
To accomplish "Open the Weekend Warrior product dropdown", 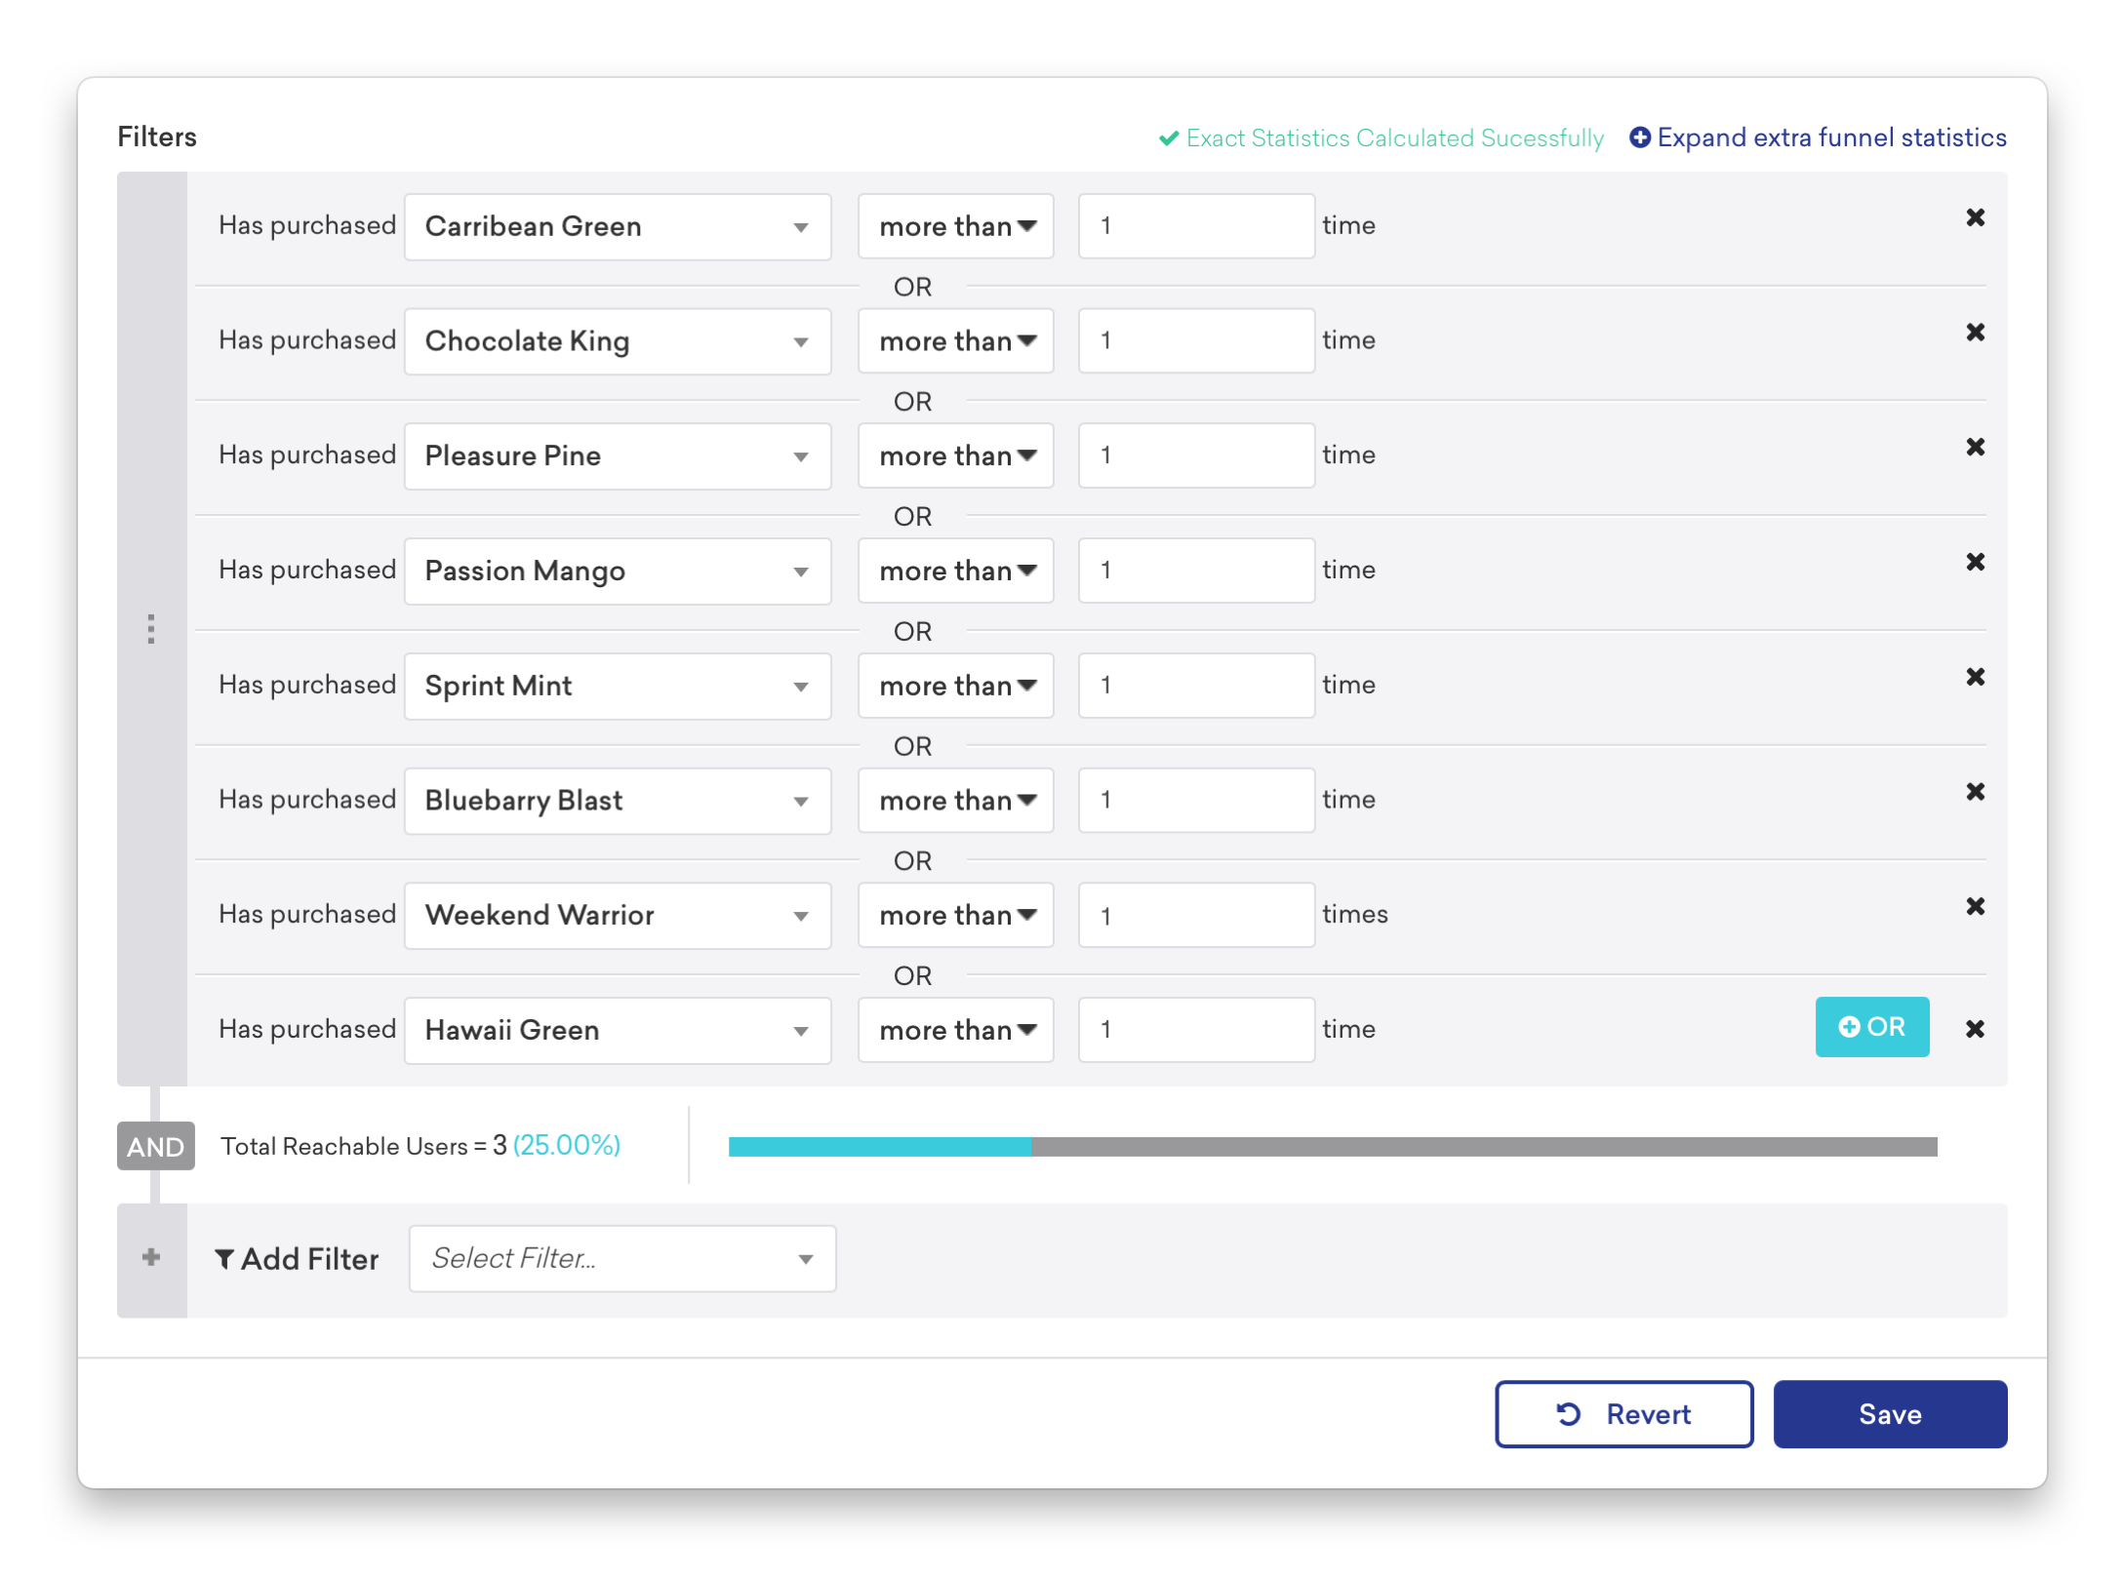I will coord(618,915).
